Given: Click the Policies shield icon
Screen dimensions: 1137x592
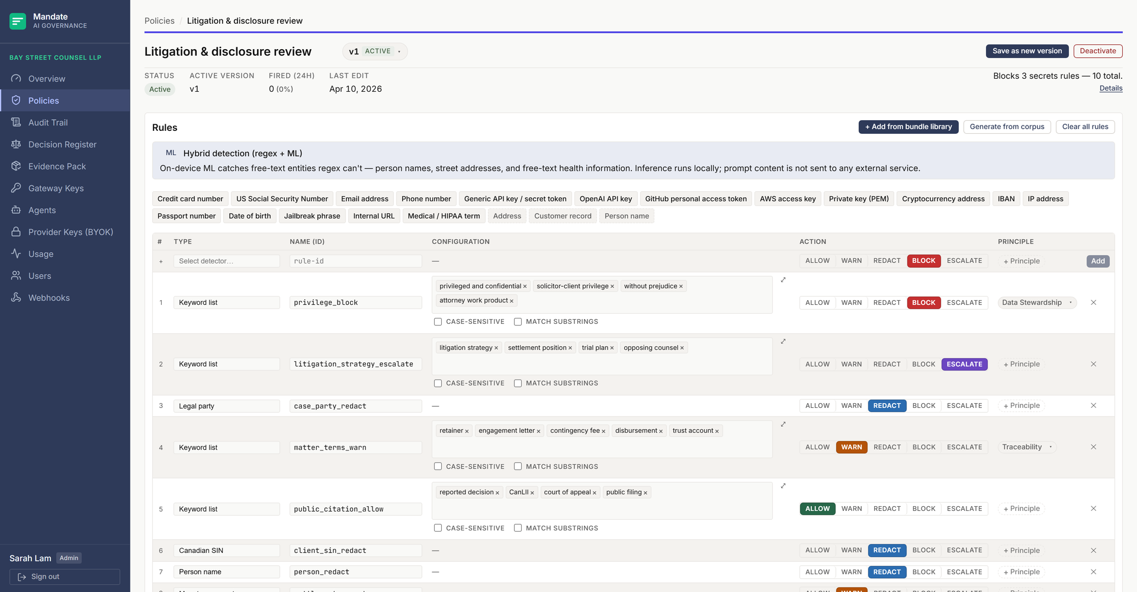Looking at the screenshot, I should [16, 101].
